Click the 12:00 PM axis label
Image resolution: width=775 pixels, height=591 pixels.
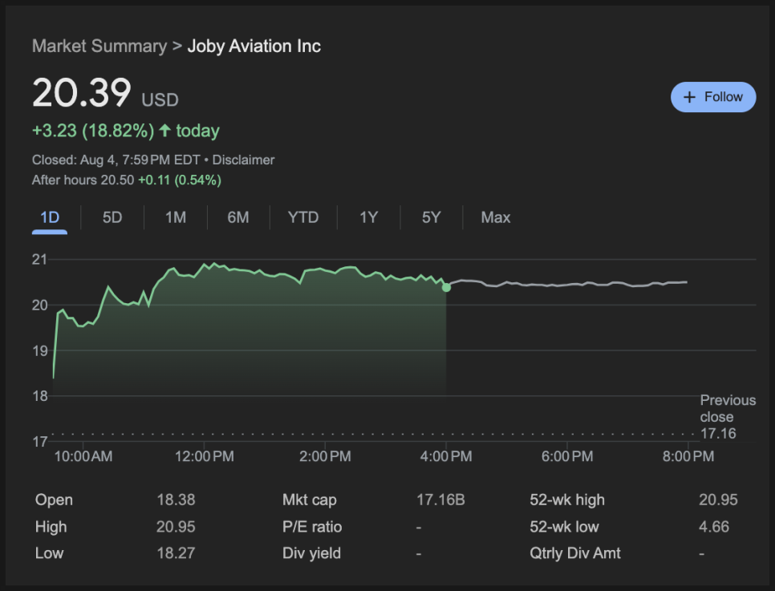click(204, 456)
